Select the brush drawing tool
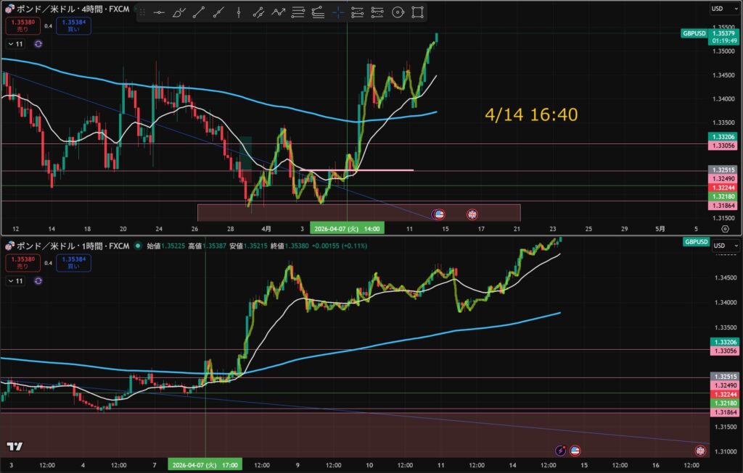Viewport: 743px width, 473px height. 178,13
